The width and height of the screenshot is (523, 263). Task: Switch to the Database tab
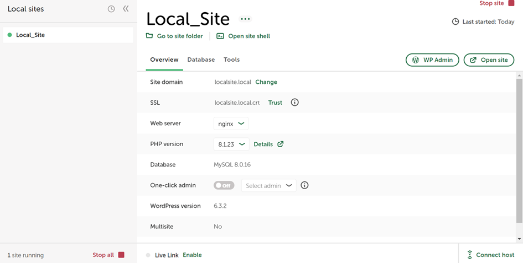click(x=201, y=60)
